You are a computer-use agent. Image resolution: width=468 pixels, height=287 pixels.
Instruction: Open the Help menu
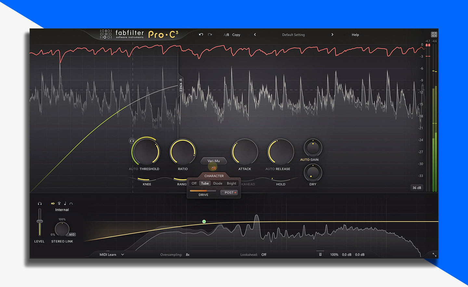pos(355,35)
